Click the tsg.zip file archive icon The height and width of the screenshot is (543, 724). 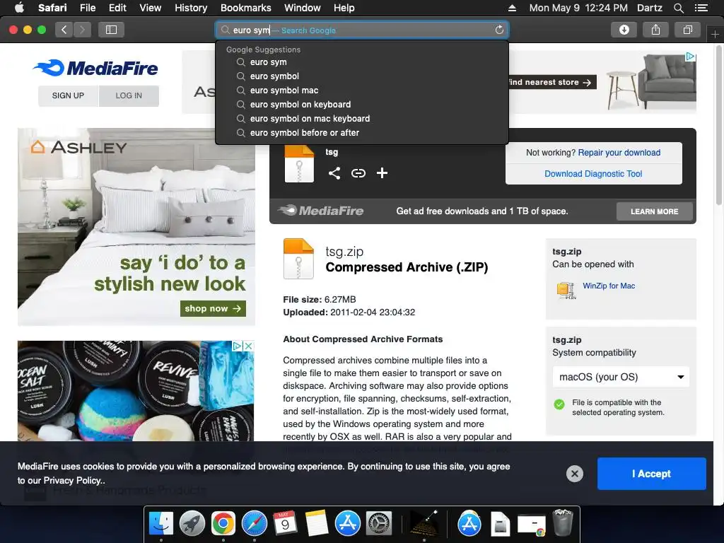point(298,259)
